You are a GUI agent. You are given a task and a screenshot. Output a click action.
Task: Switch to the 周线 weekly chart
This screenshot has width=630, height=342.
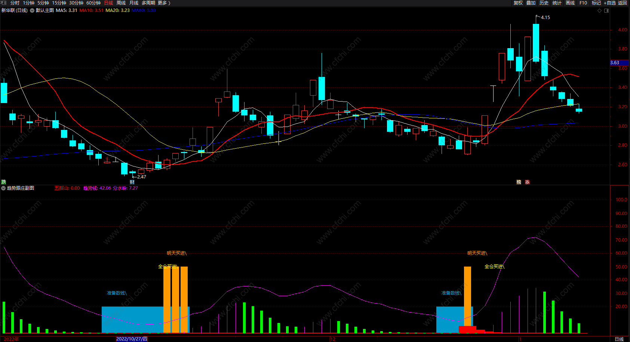point(121,3)
